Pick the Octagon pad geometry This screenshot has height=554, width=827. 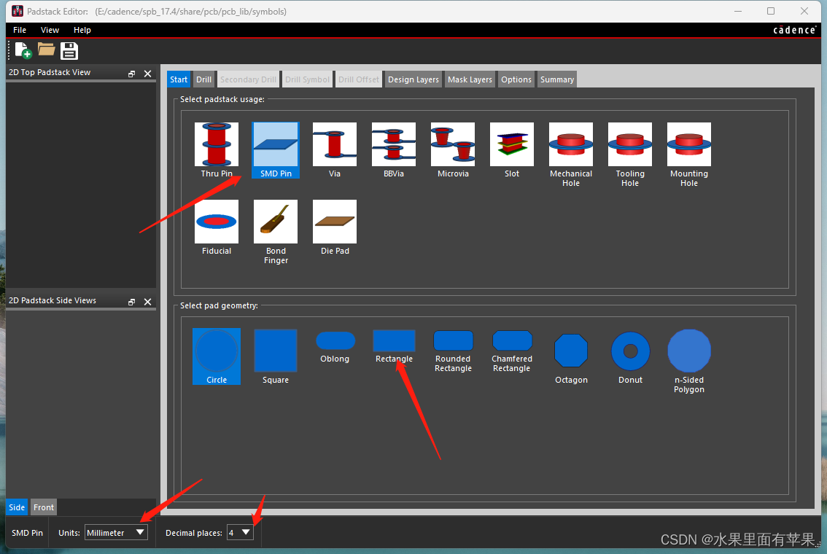click(571, 356)
